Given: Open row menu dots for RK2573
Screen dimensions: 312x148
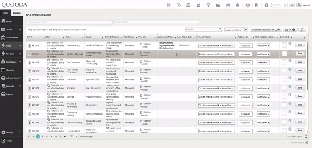Looking at the screenshot, I should click(x=29, y=45).
